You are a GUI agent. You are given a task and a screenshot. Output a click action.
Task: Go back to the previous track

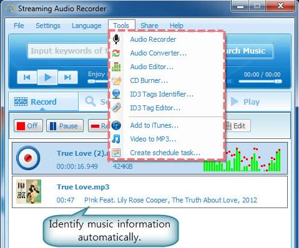click(27, 77)
